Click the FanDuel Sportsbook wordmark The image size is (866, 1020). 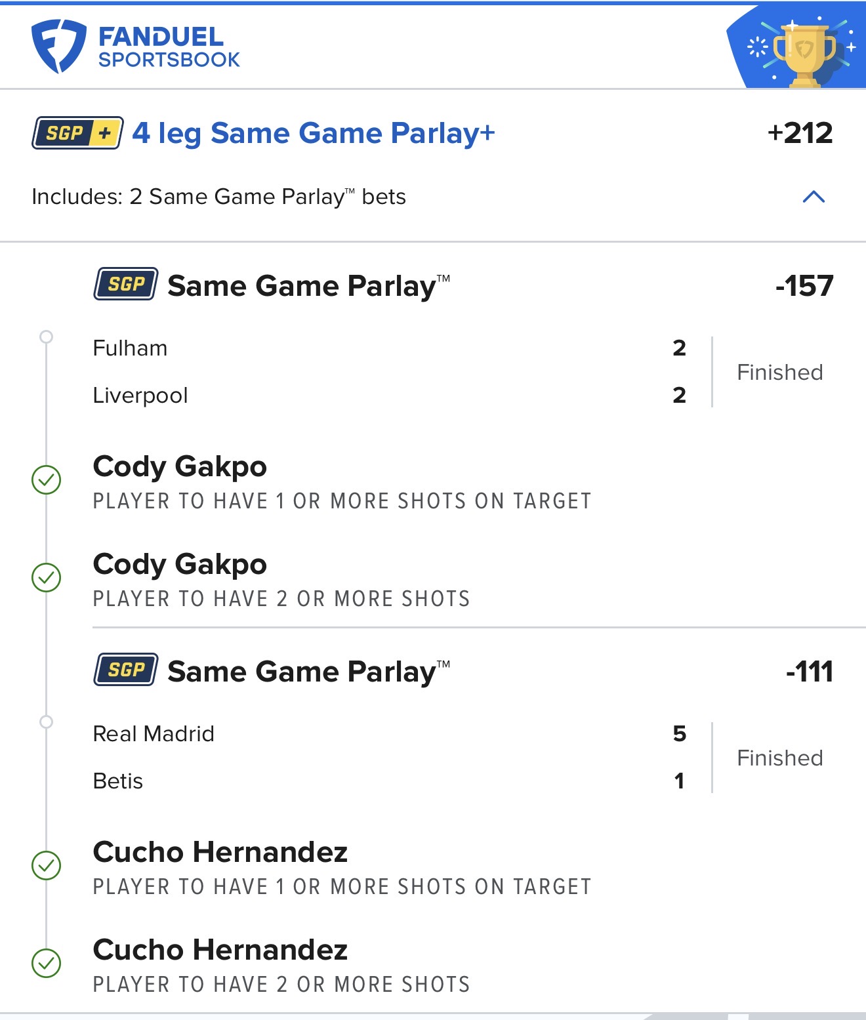pos(169,47)
